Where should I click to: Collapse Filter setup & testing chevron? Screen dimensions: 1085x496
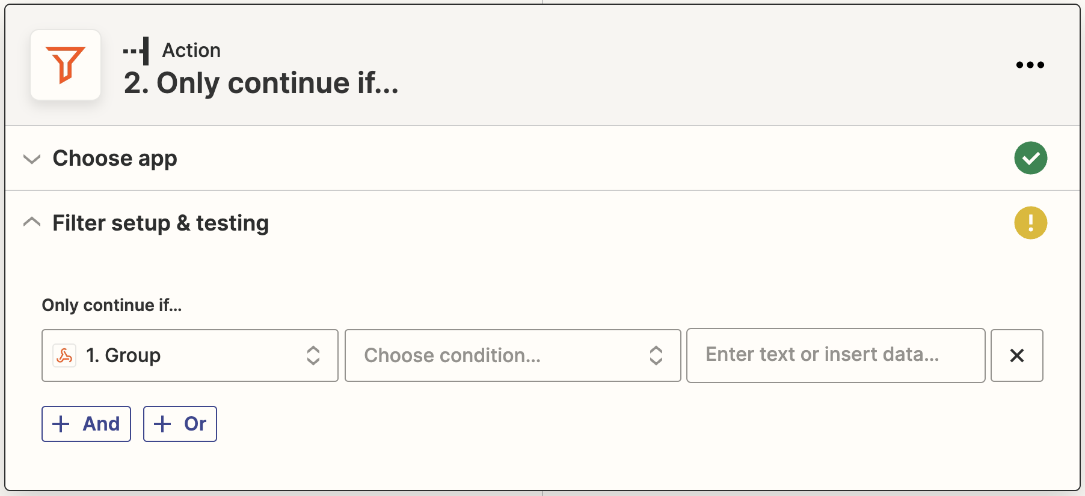tap(31, 223)
